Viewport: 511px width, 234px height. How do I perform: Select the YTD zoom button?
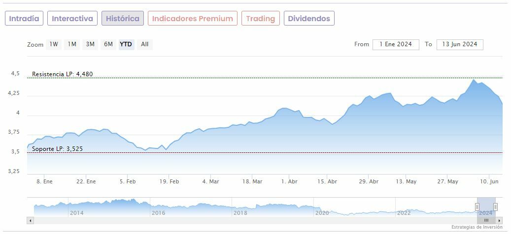pos(126,44)
